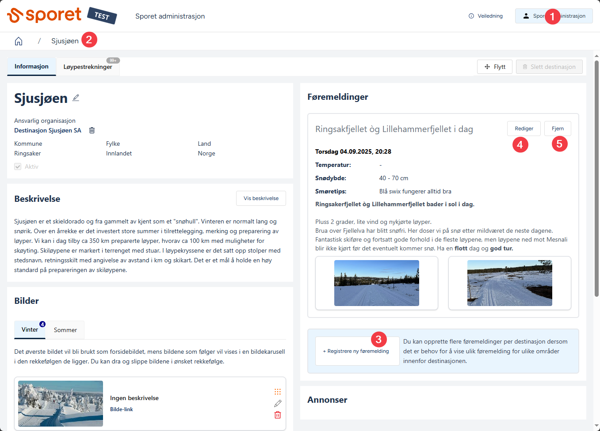600x431 pixels.
Task: Delete the winter image with red trash
Action: [278, 415]
